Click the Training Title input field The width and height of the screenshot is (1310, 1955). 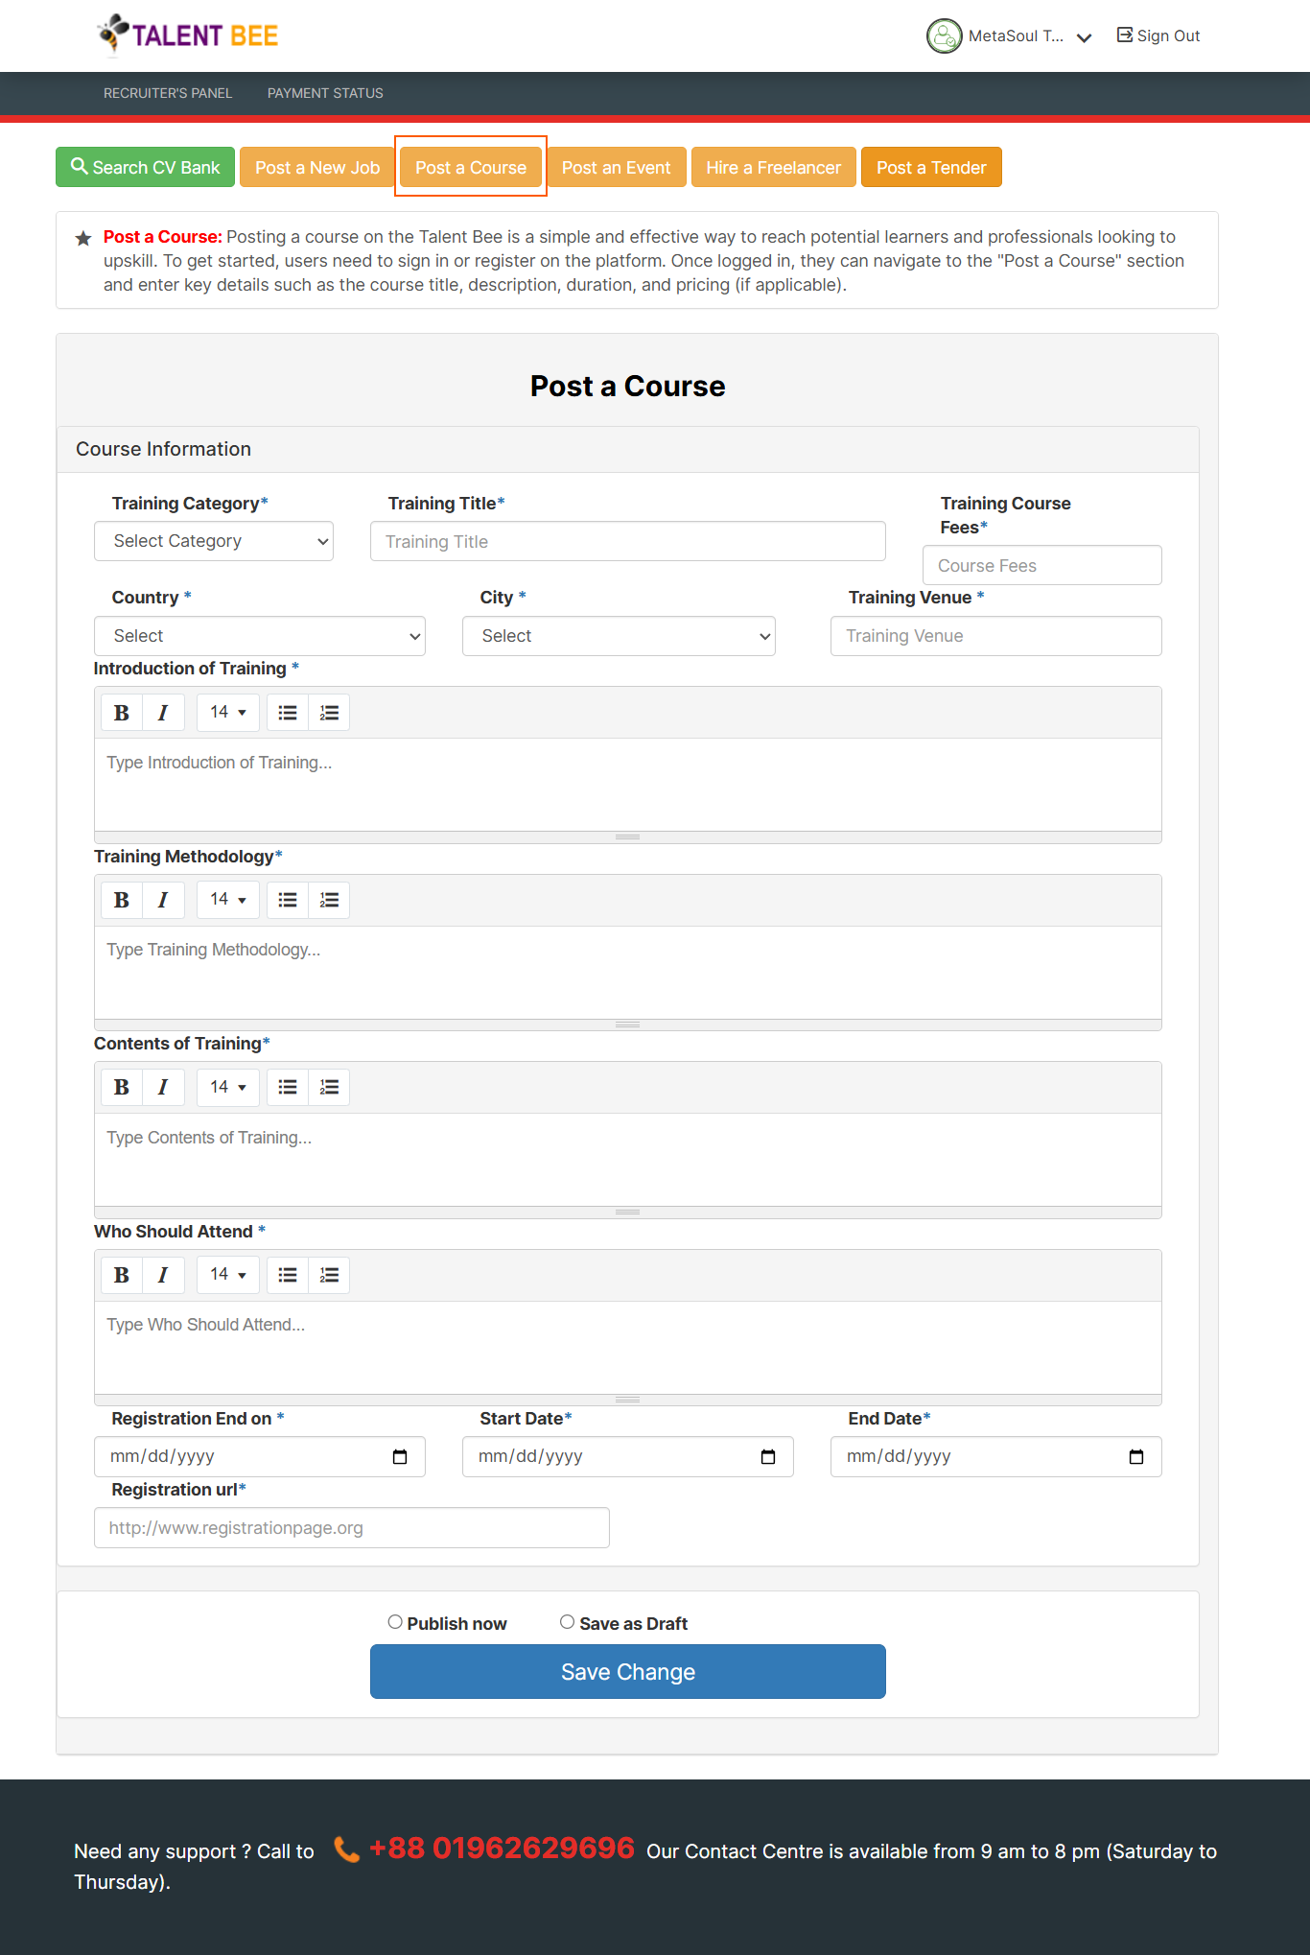click(628, 542)
